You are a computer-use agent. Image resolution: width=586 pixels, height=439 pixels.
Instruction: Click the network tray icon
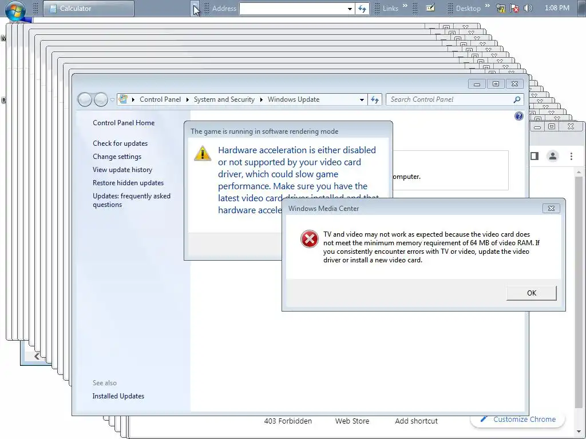point(501,8)
